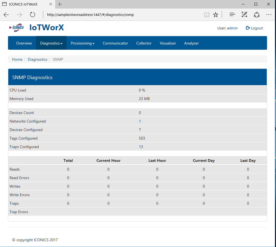Click the Share icon in toolbar
This screenshot has width=276, height=247.
257,15
